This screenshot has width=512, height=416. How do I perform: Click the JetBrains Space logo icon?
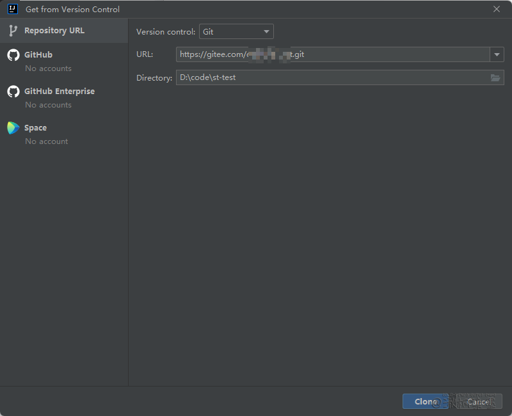[x=13, y=128]
